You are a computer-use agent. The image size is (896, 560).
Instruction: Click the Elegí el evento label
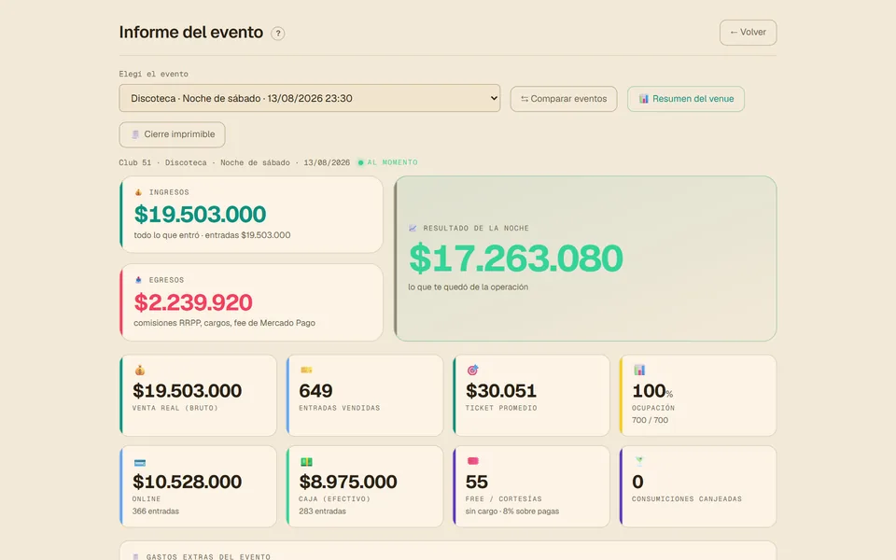coord(153,75)
